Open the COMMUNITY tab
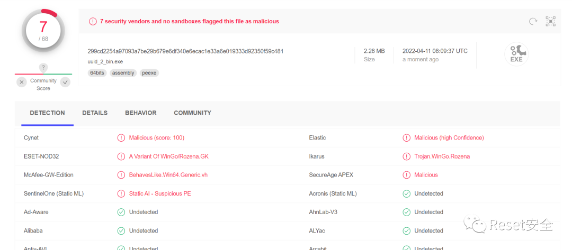The height and width of the screenshot is (250, 572). [x=193, y=113]
